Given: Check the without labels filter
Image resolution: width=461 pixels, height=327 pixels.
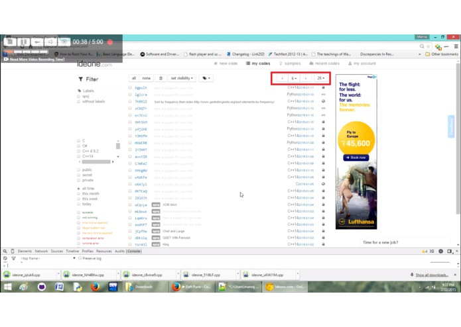Looking at the screenshot, I should click(78, 101).
